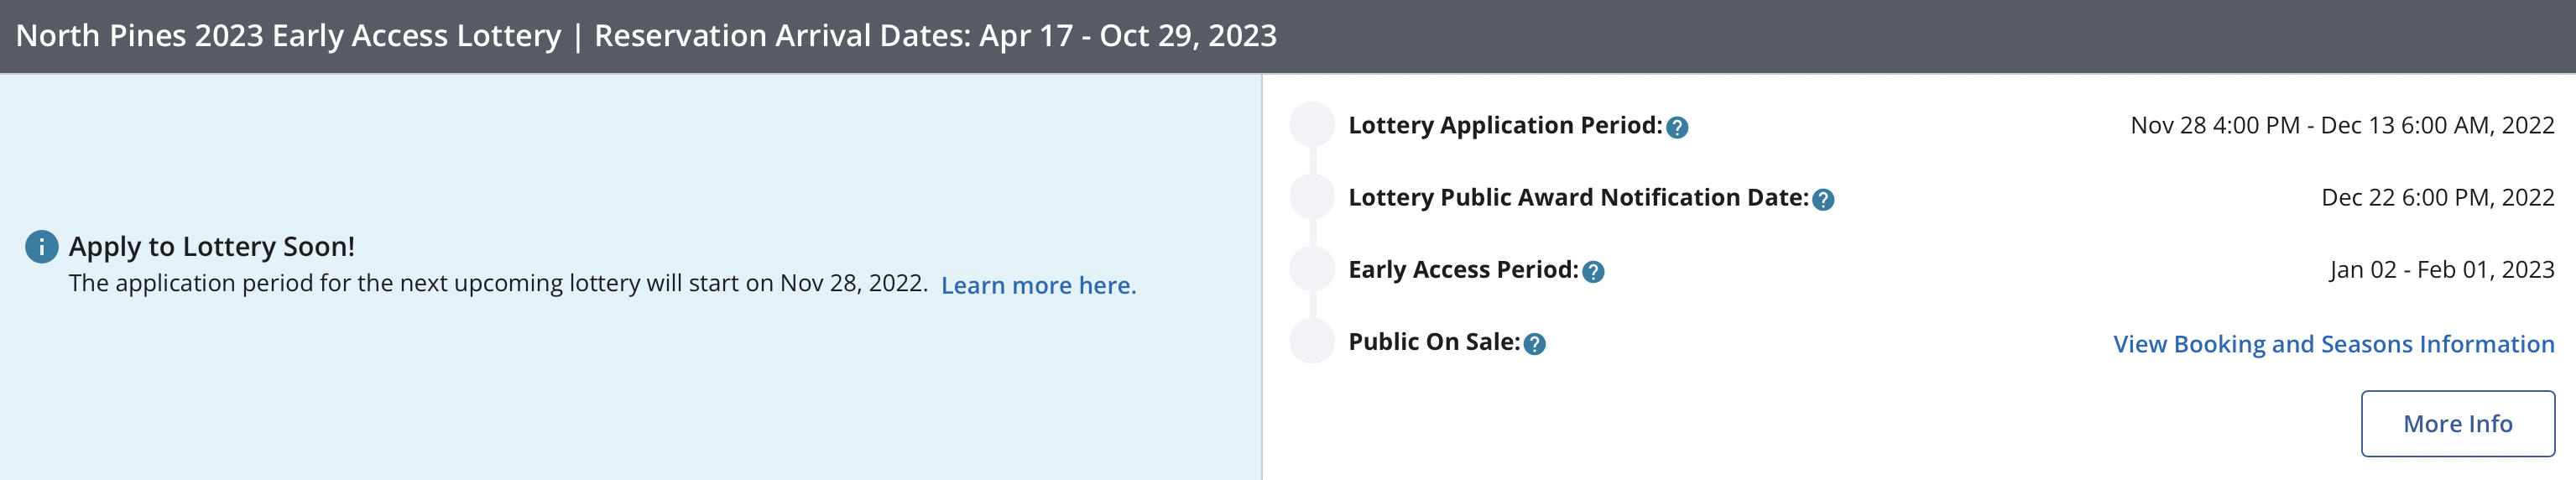
Task: Click the Dec 22 6:00 PM, 2022 date
Action: [x=2437, y=197]
